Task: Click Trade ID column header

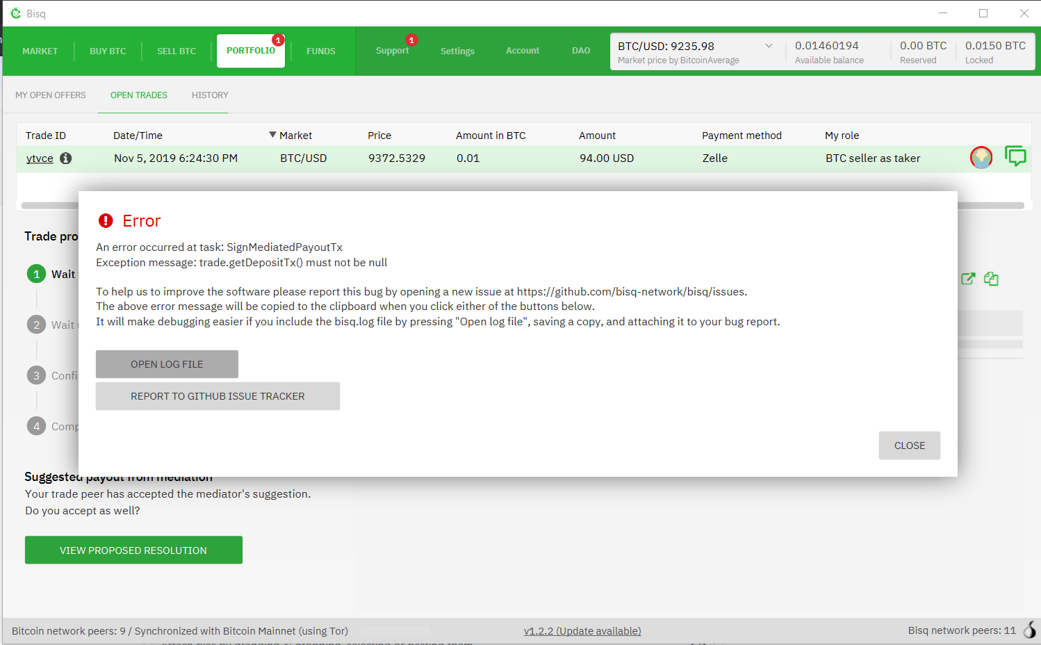Action: coord(46,136)
